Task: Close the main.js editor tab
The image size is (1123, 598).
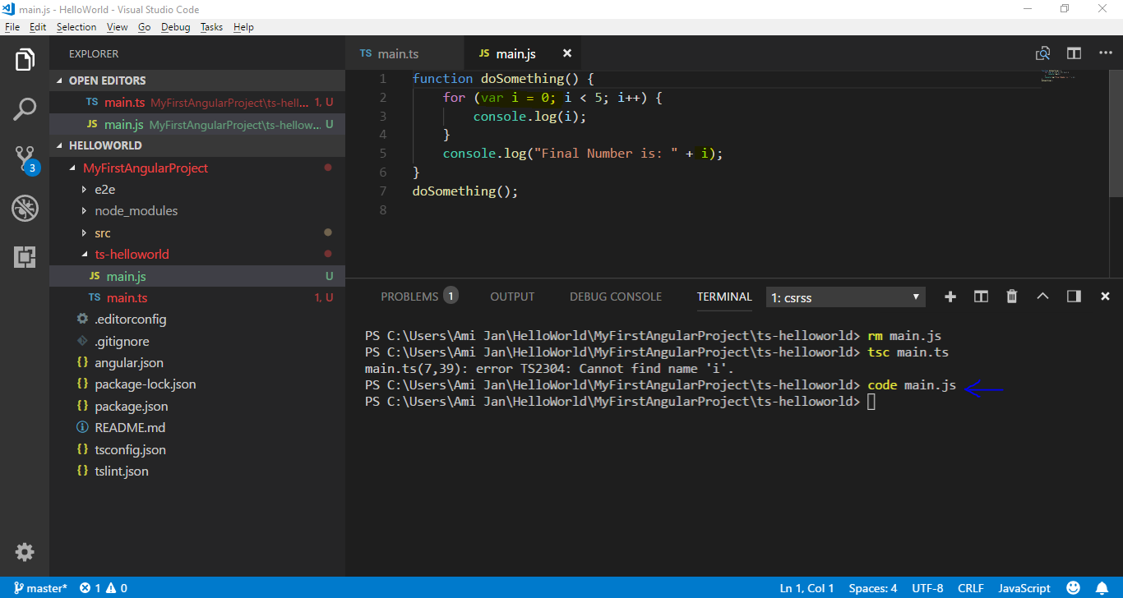Action: (566, 53)
